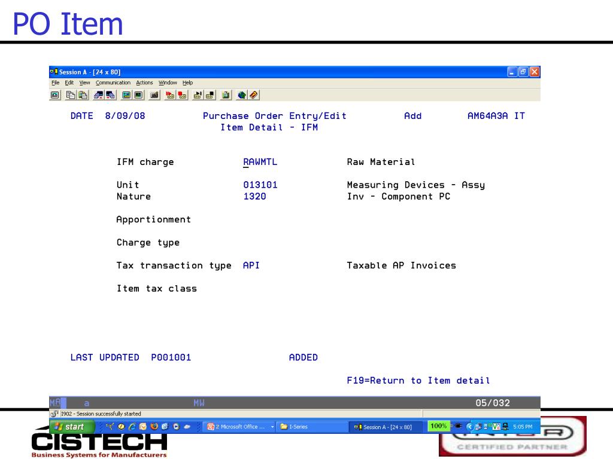The height and width of the screenshot is (459, 613).
Task: Click the Receive File from Host icon
Action: (111, 95)
